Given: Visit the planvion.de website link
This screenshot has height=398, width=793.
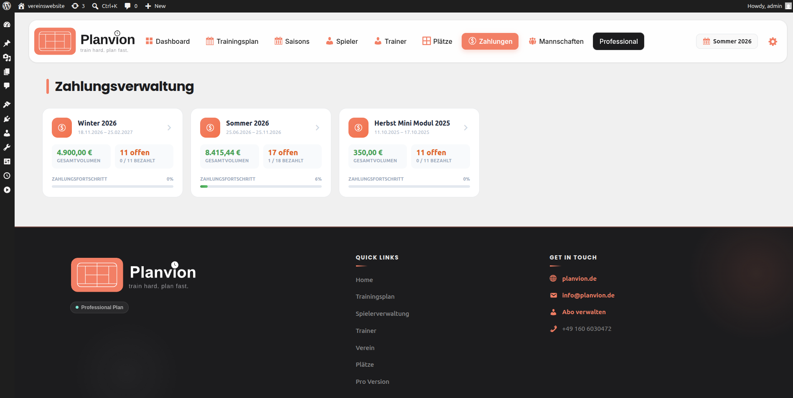Looking at the screenshot, I should click(579, 279).
